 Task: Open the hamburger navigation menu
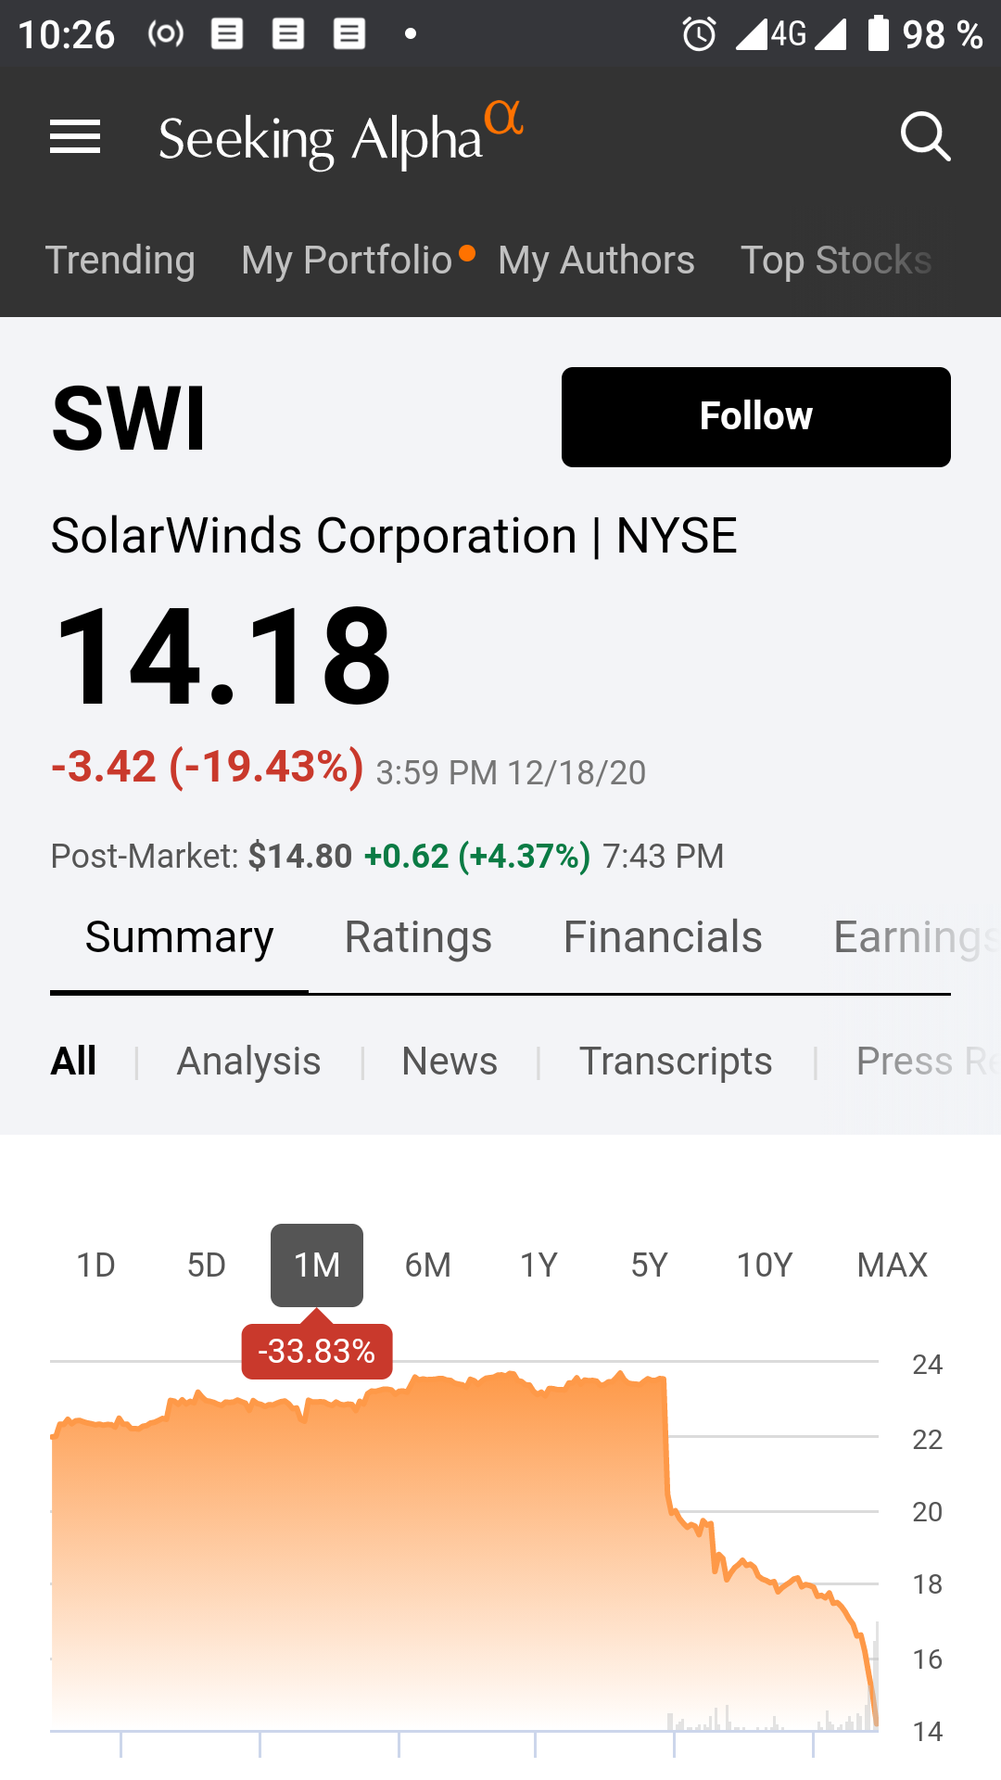click(x=75, y=137)
